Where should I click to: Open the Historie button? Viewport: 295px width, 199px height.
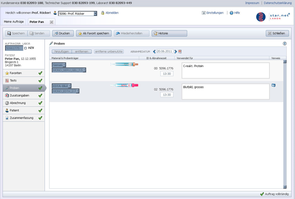tap(169, 33)
